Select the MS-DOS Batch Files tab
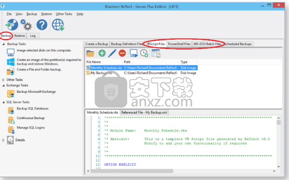Screen dimensions: 289x180 (207, 44)
